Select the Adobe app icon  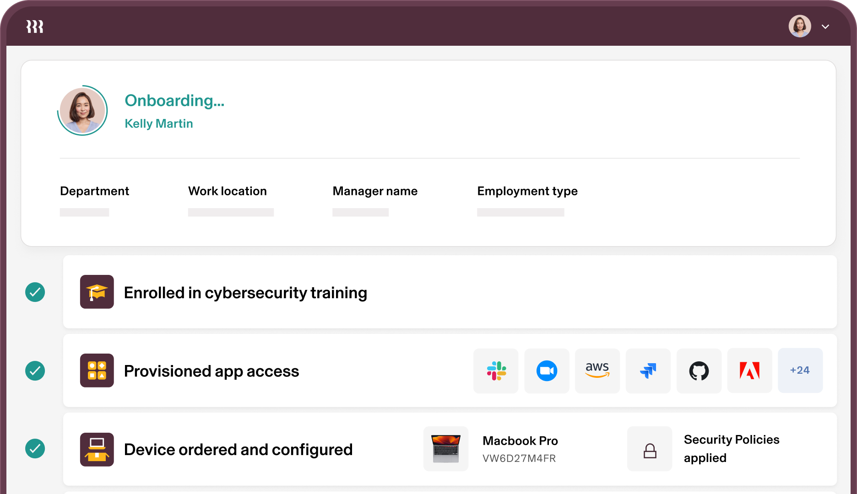click(750, 370)
